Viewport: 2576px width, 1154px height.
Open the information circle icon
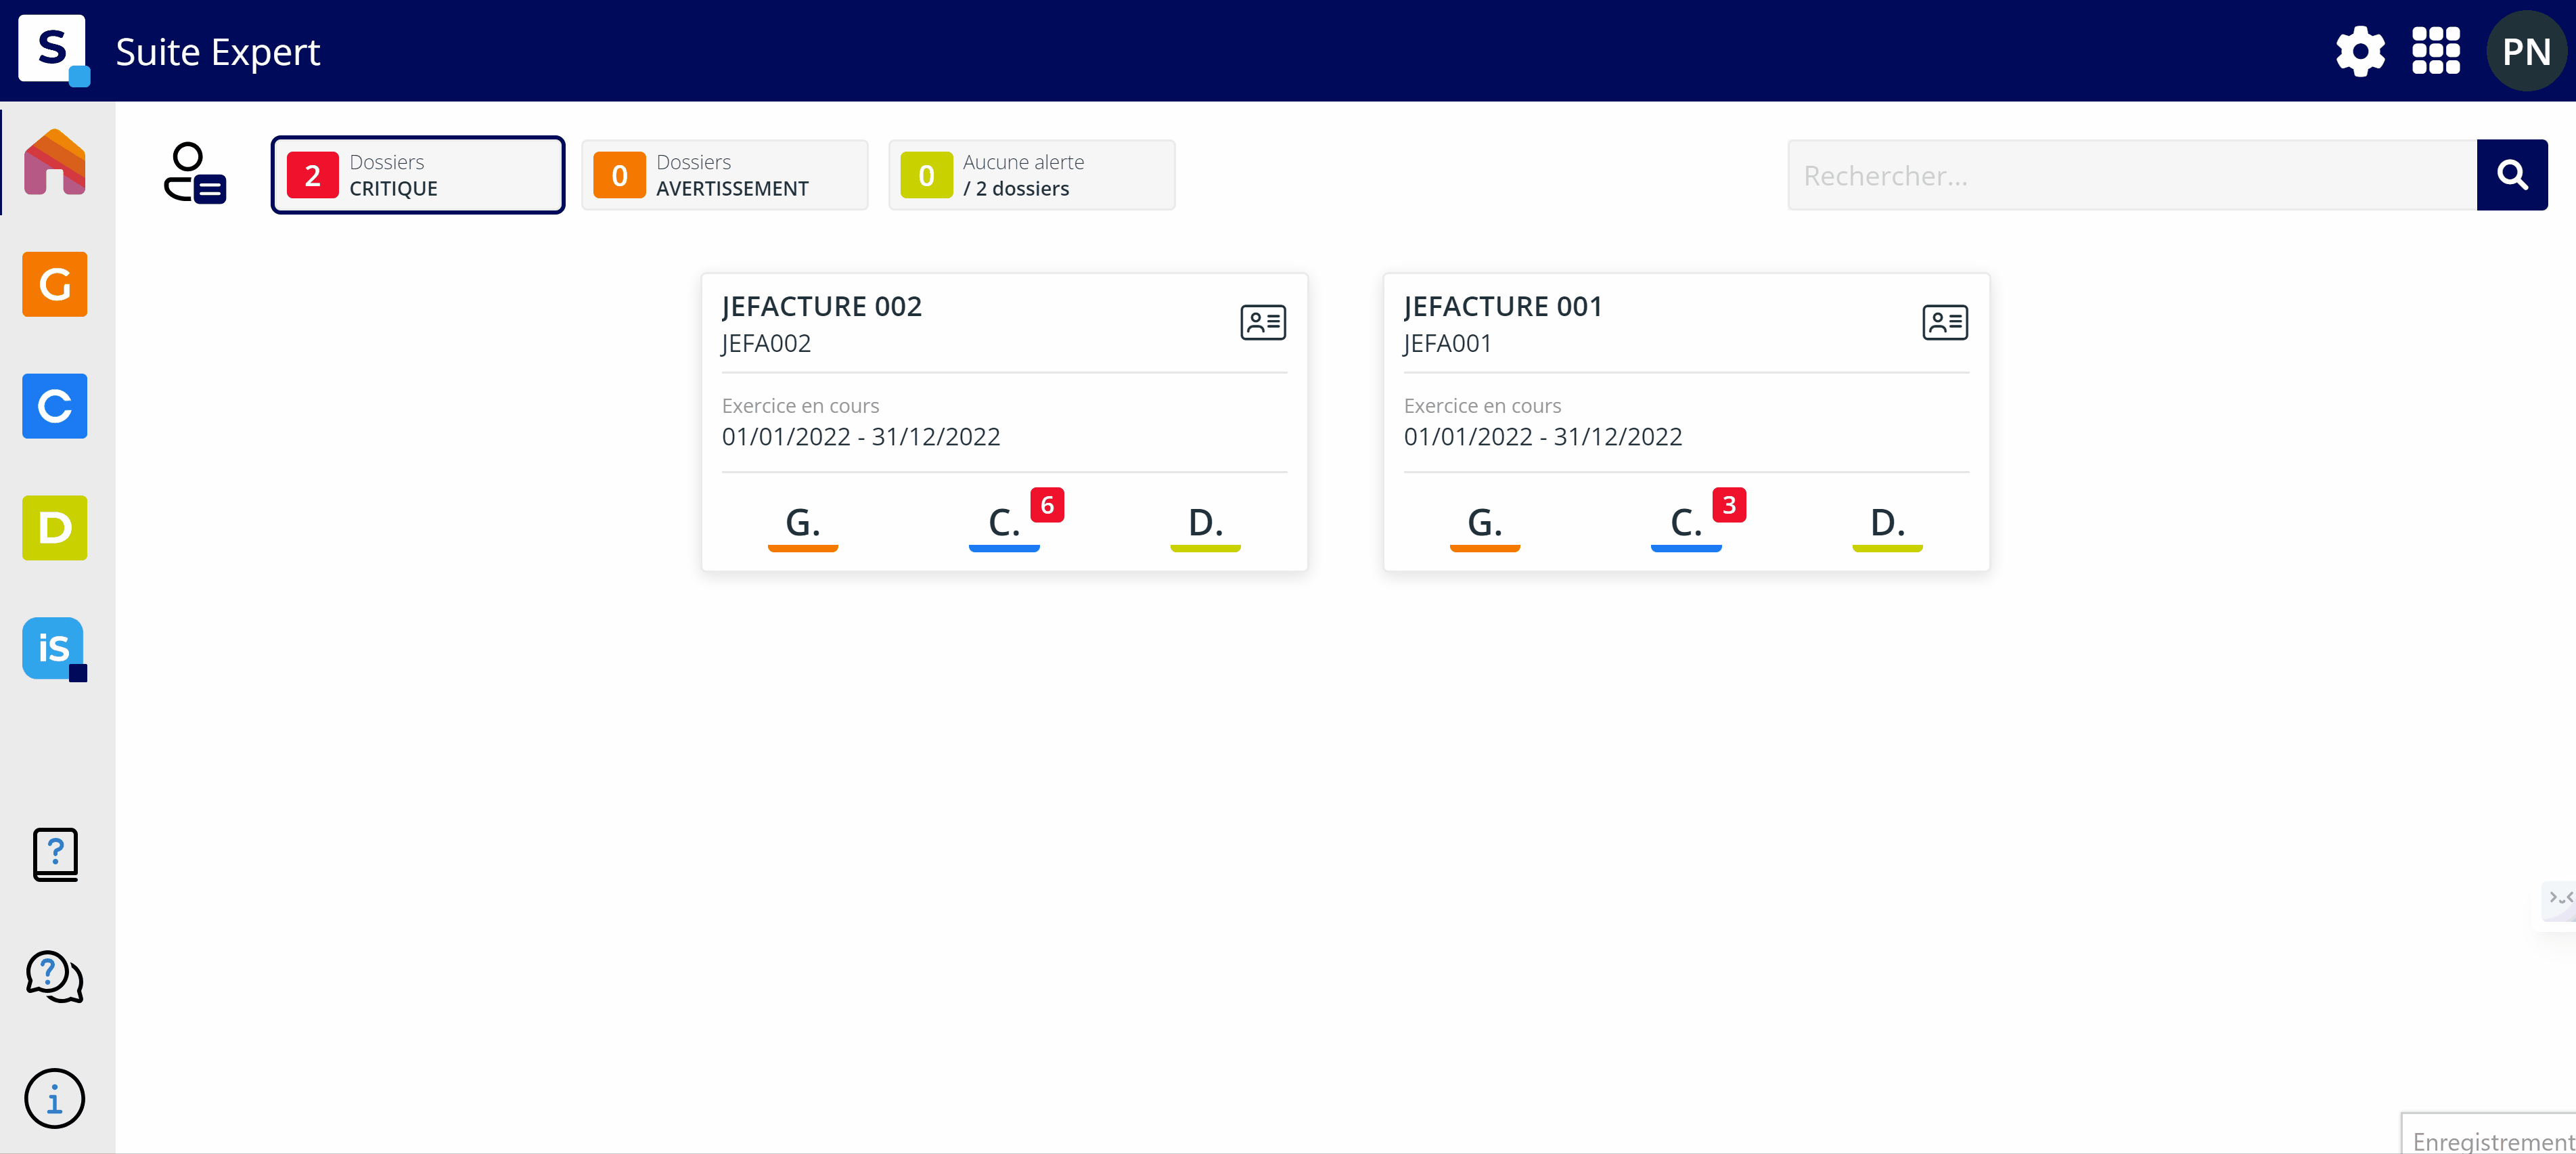[55, 1098]
